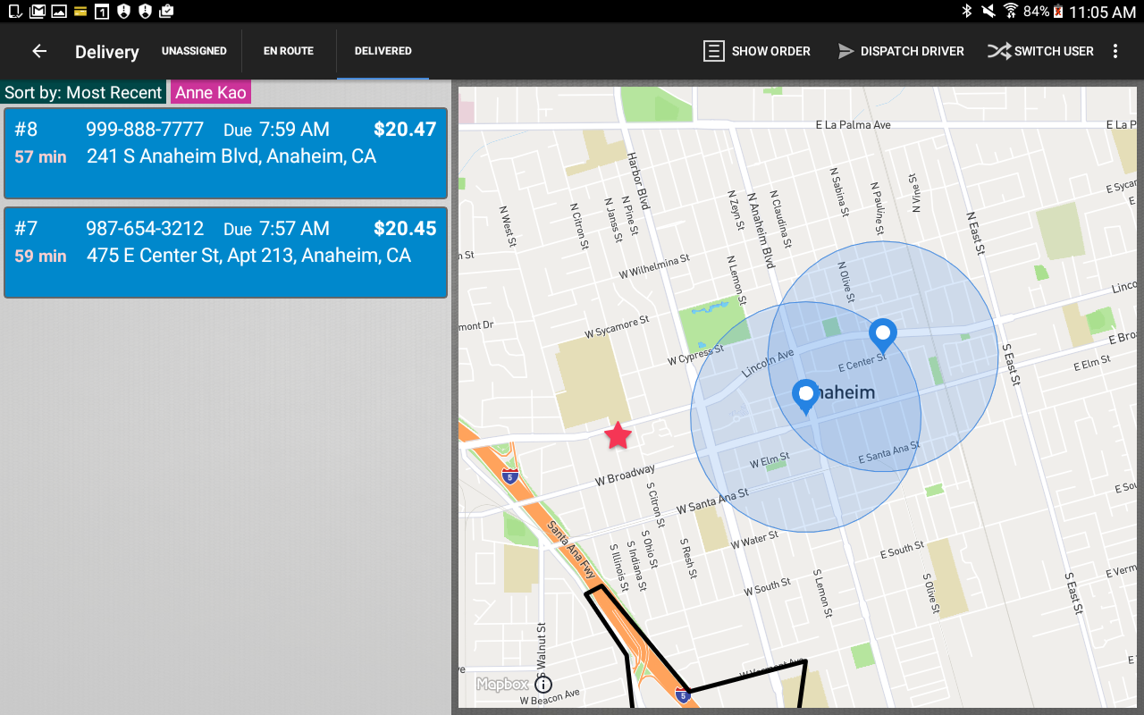Click the Dispatch Driver paper-plane icon
1144x715 pixels.
[x=845, y=51]
